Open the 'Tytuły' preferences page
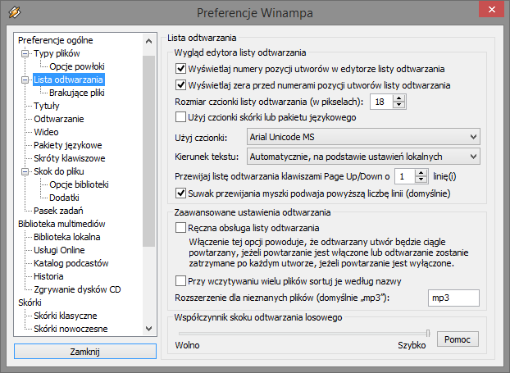The width and height of the screenshot is (510, 373). point(47,106)
